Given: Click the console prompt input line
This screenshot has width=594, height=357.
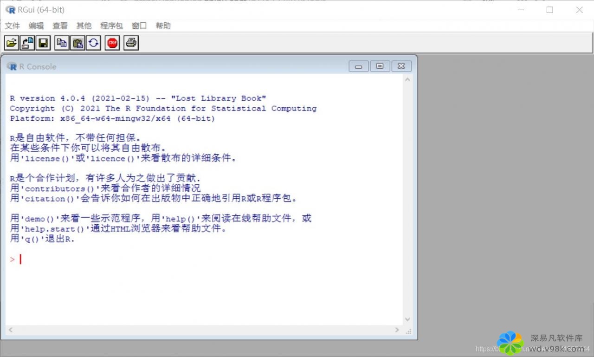Looking at the screenshot, I should click(x=204, y=260).
